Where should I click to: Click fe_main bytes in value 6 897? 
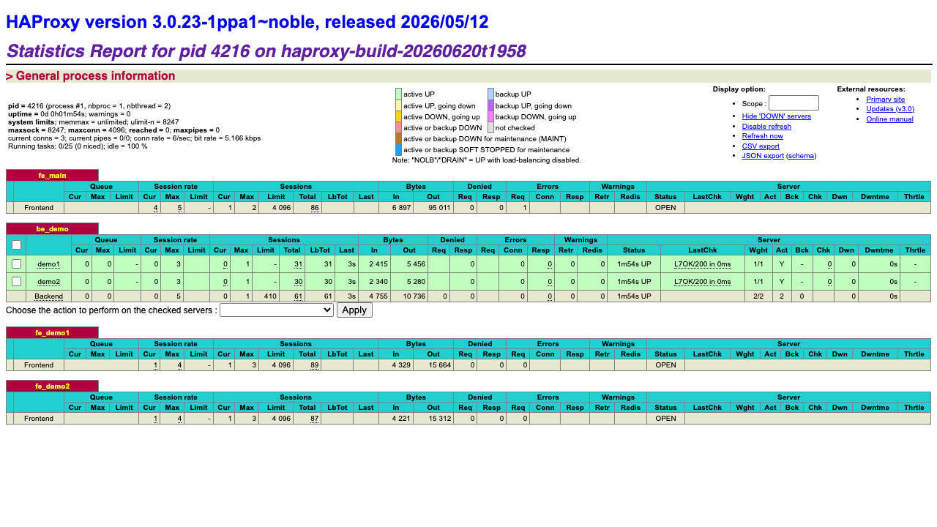coord(400,208)
